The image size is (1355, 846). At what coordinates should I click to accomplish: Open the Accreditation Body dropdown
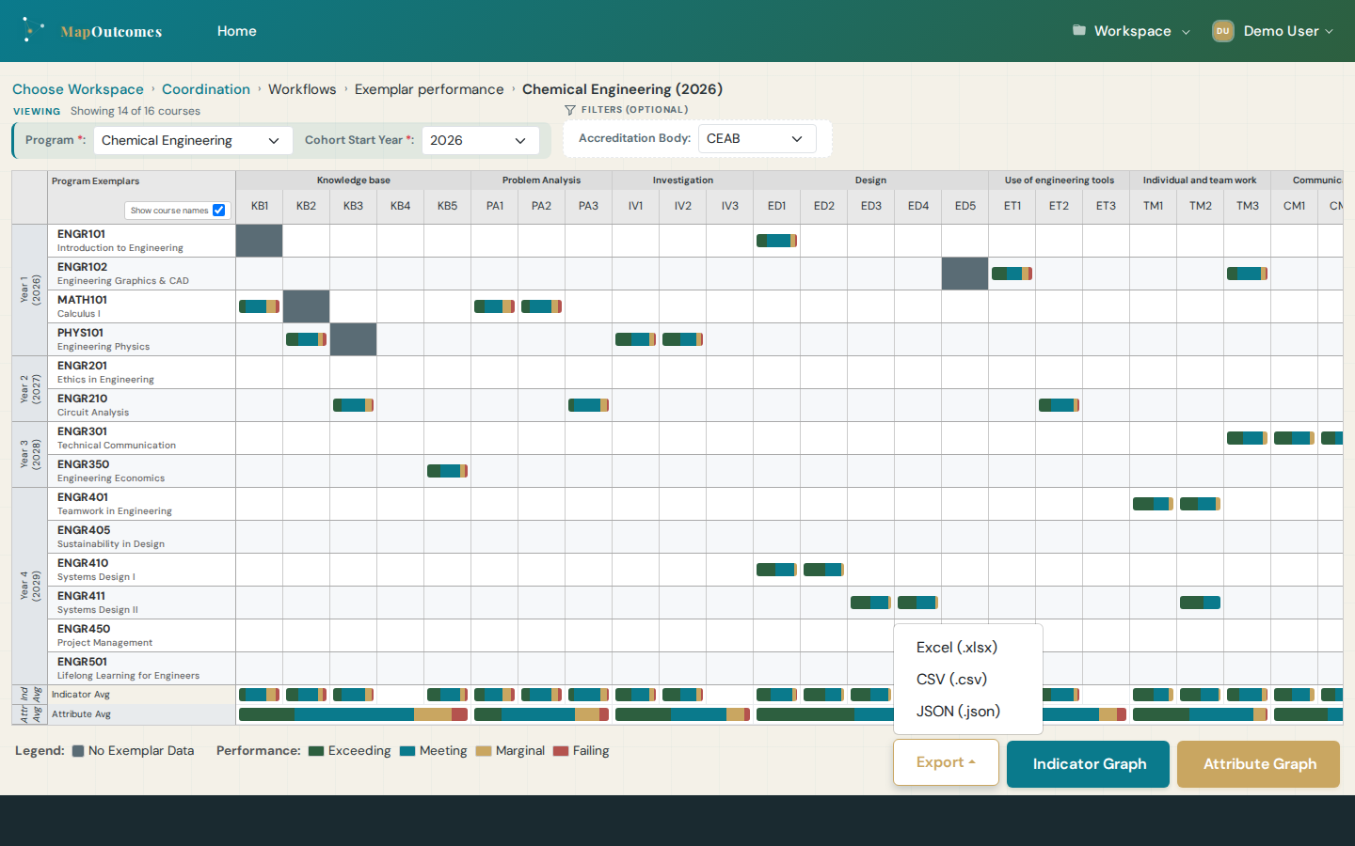tap(757, 138)
